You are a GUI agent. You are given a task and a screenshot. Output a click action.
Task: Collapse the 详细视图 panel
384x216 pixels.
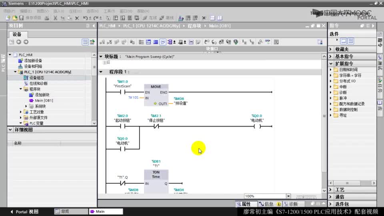pos(10,130)
